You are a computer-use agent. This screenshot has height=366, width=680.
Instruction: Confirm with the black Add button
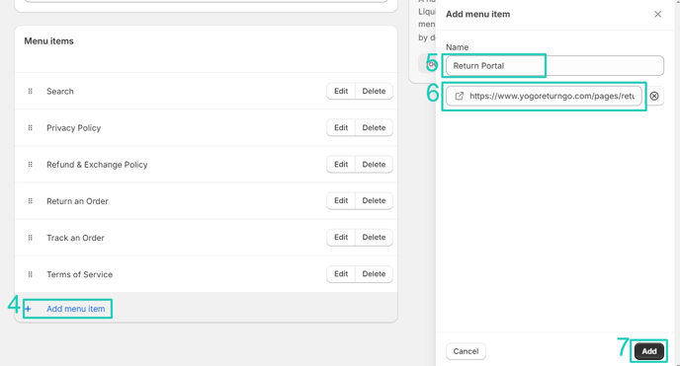click(648, 351)
